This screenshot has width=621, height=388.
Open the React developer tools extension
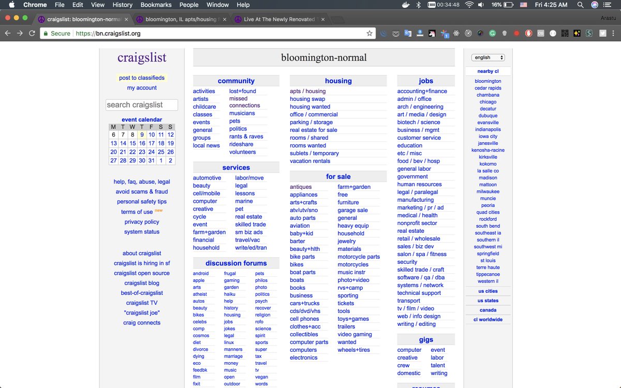click(x=456, y=33)
